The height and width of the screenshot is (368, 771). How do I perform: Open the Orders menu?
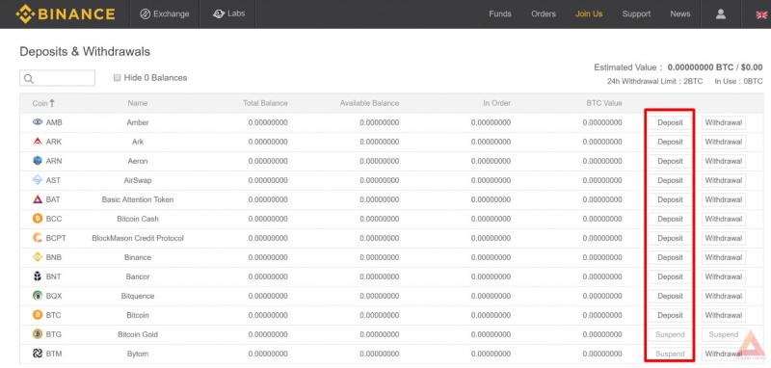544,13
